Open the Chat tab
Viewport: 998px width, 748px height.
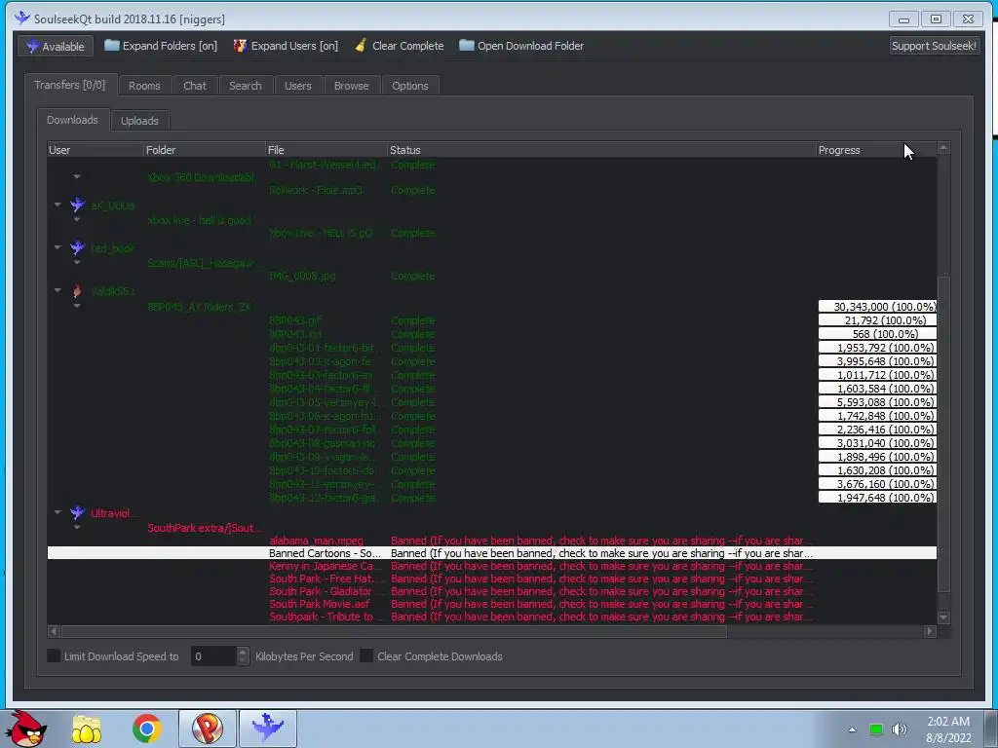click(195, 86)
